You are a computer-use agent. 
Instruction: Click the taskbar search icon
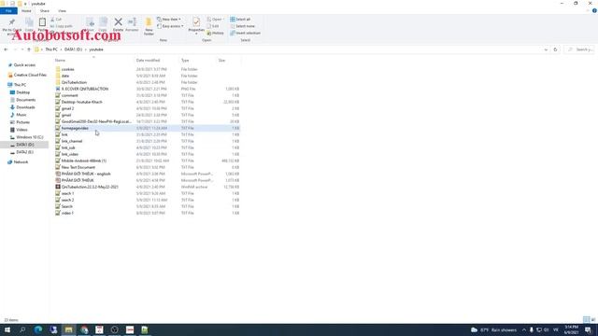(x=22, y=329)
